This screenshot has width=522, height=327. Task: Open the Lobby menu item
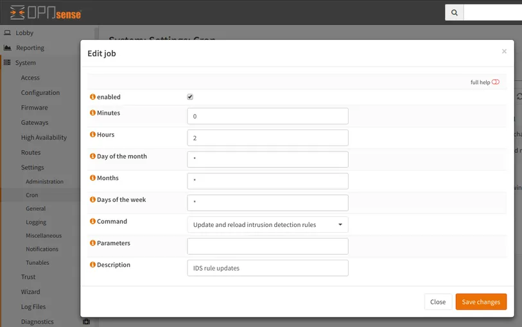(24, 33)
